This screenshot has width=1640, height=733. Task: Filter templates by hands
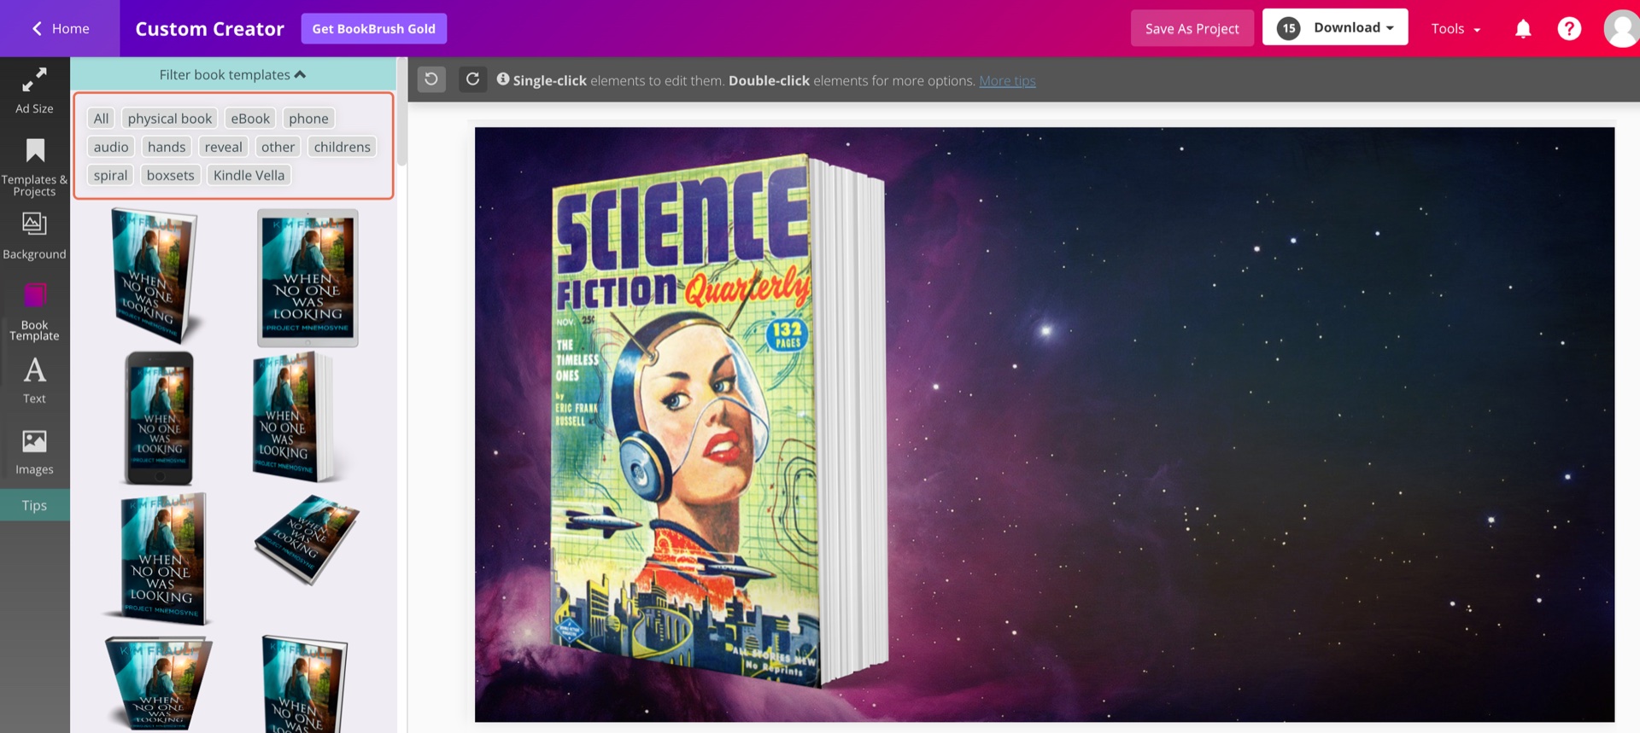click(167, 146)
